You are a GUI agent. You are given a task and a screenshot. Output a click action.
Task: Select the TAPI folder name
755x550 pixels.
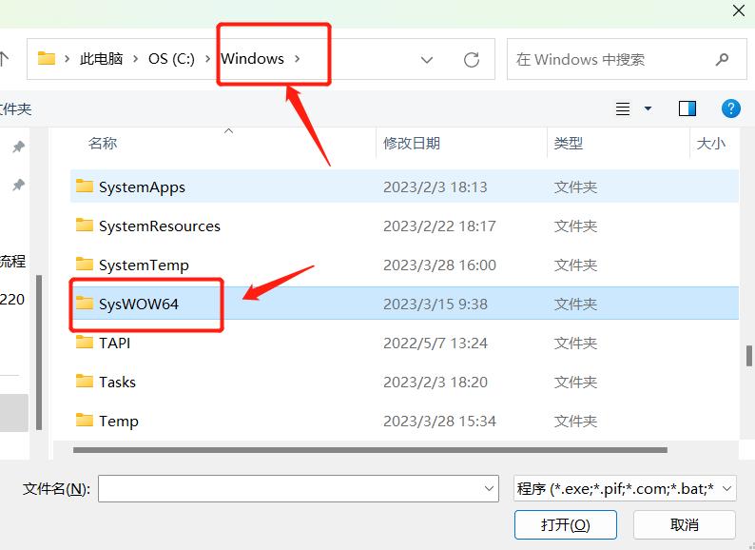click(115, 344)
